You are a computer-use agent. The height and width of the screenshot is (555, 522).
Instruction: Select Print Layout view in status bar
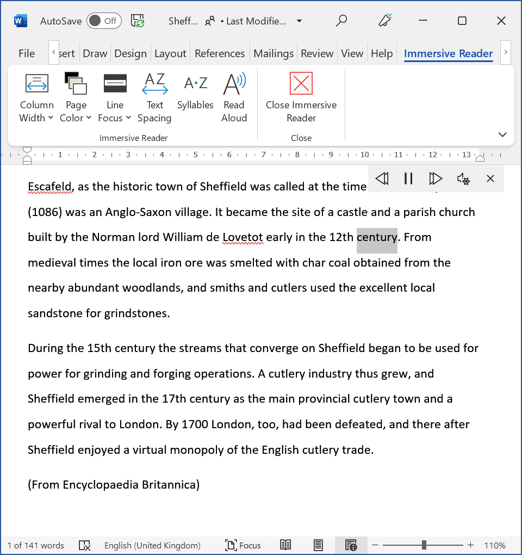coord(318,545)
